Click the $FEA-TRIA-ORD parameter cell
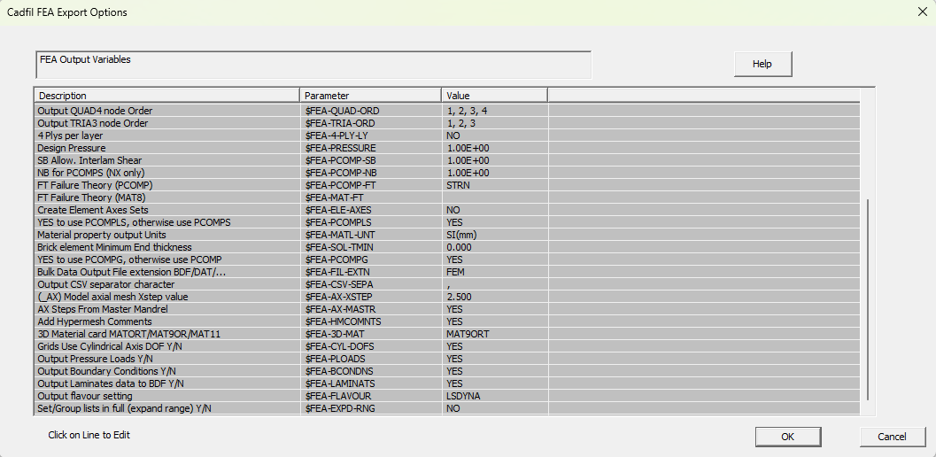 (x=371, y=123)
